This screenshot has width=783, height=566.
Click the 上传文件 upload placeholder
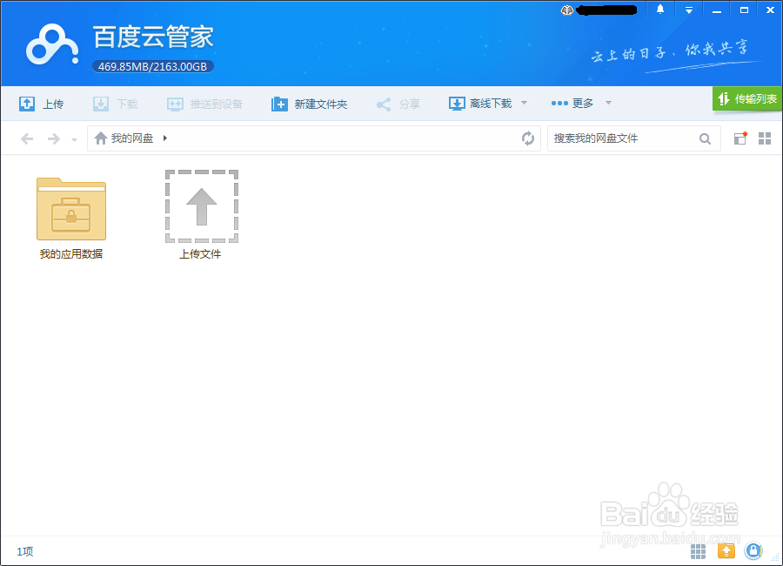201,215
